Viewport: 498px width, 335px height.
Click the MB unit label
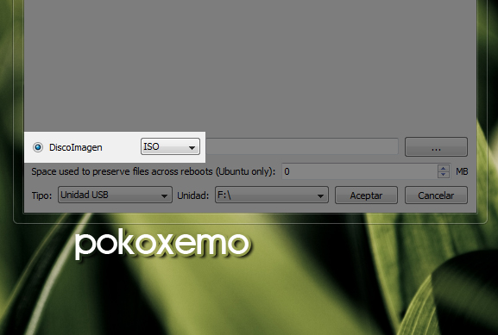462,171
